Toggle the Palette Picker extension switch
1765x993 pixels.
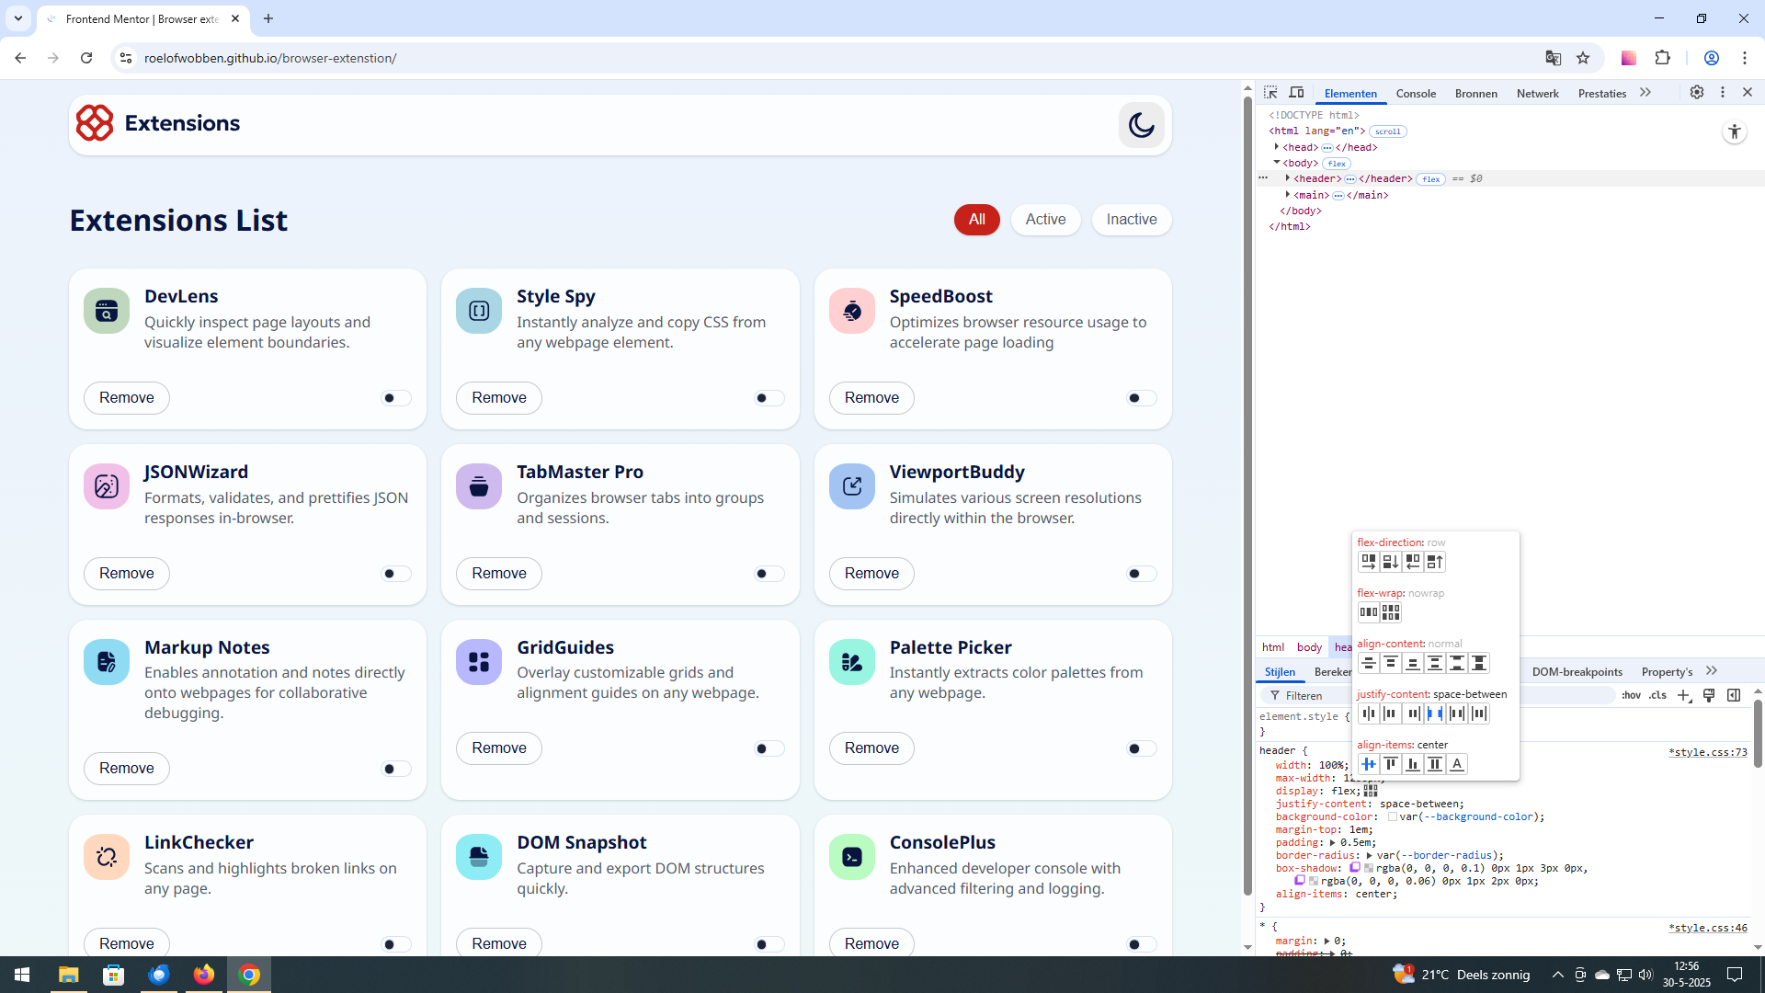coord(1141,749)
